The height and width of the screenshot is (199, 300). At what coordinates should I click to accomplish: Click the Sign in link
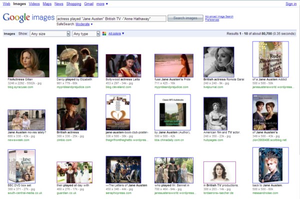tap(291, 4)
